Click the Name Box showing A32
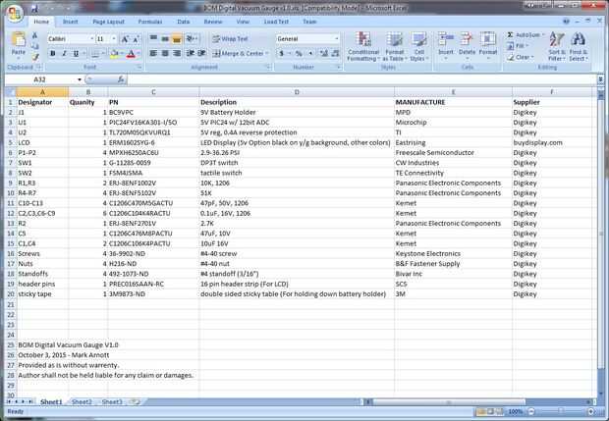This screenshot has width=609, height=421. click(44, 79)
